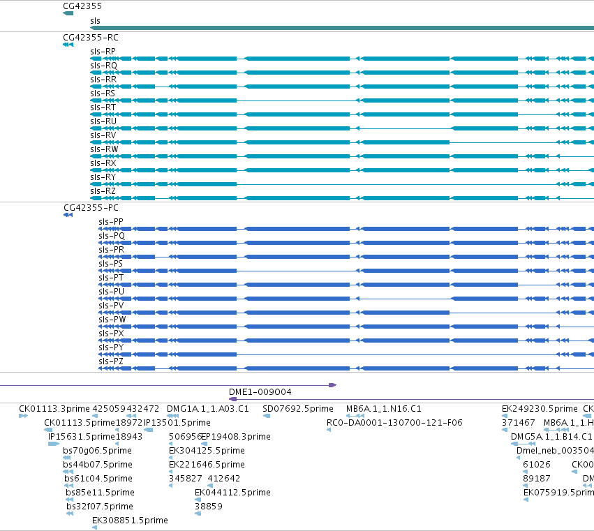The image size is (594, 531).
Task: Open the bs32f07.5prime EST label
Action: click(100, 507)
